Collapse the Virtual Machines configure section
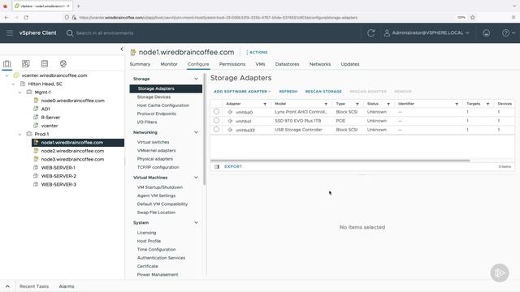Image resolution: width=520 pixels, height=292 pixels. [x=196, y=178]
